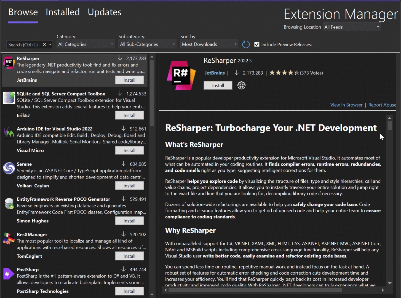Click the TomEnglert author name
The image size is (401, 298).
coord(30,256)
